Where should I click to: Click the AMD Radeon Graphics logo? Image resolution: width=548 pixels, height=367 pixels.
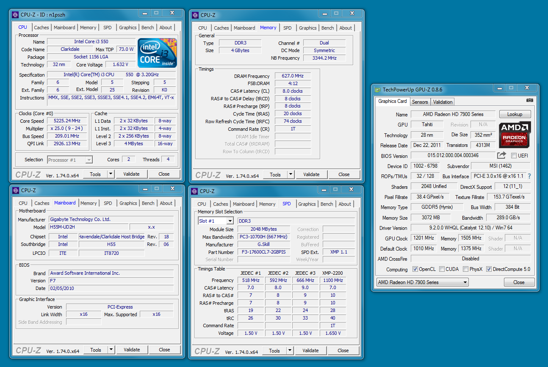coord(515,135)
